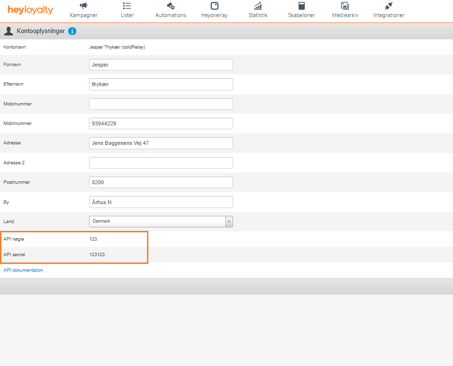Open the Statistik chart icon
This screenshot has height=366, width=453.
[x=258, y=6]
